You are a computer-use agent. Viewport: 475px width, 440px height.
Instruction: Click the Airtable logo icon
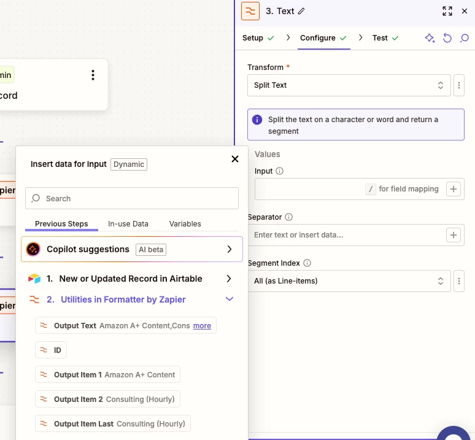(34, 278)
